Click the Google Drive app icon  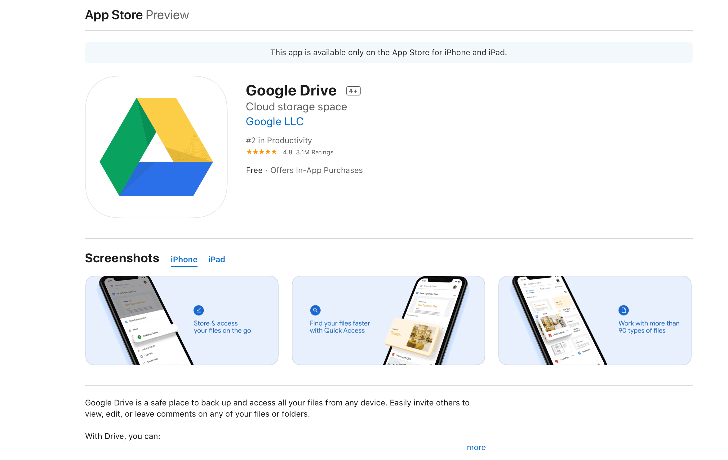156,147
